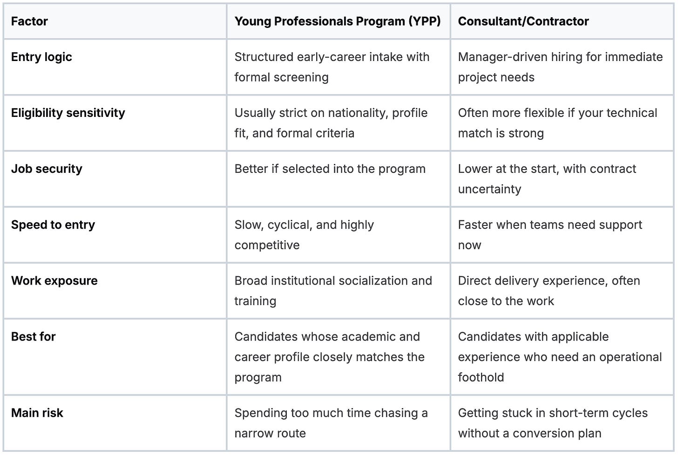Select the 'Manager-driven hiring' cell text
This screenshot has width=678, height=456.
tap(560, 67)
